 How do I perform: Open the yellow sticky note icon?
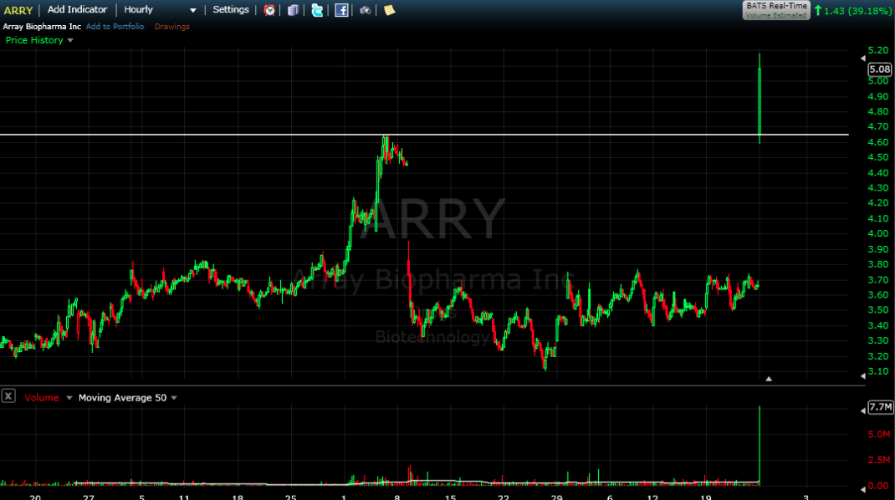coord(389,10)
